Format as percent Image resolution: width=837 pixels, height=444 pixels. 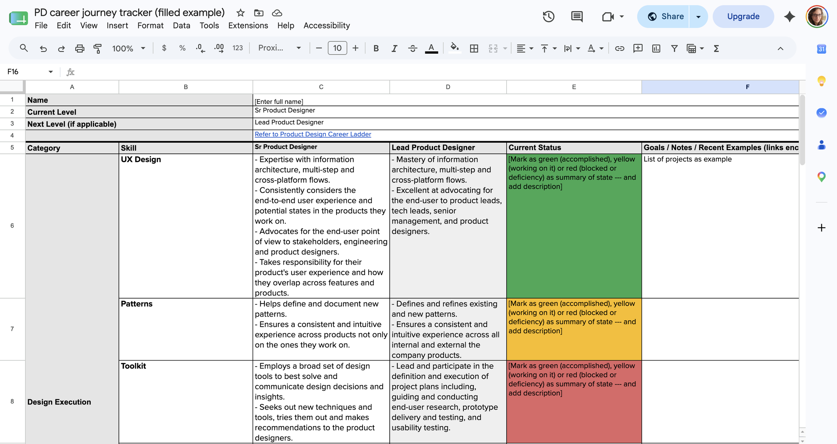coord(182,48)
